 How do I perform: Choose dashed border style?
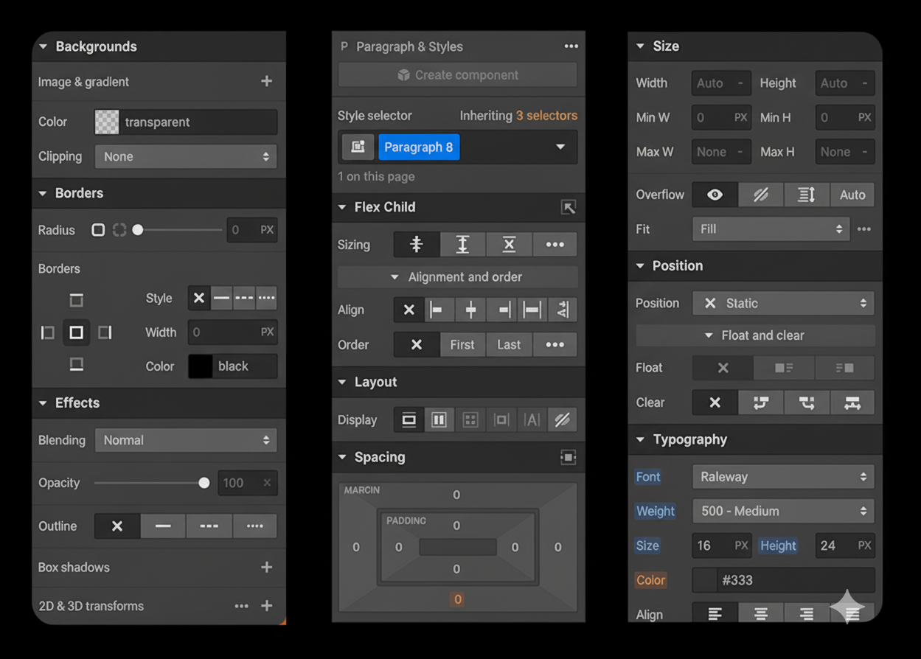pos(244,299)
